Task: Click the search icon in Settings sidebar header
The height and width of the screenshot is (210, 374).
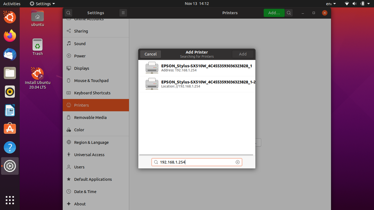Action: coord(68,13)
